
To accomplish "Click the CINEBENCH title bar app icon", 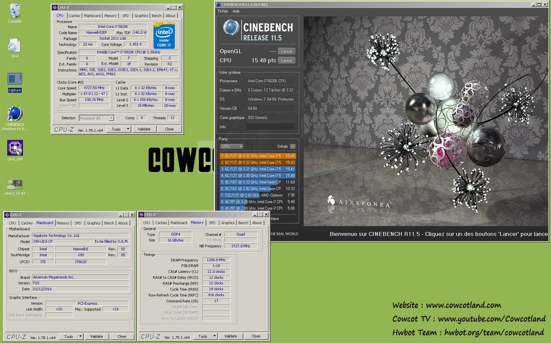I will [218, 5].
